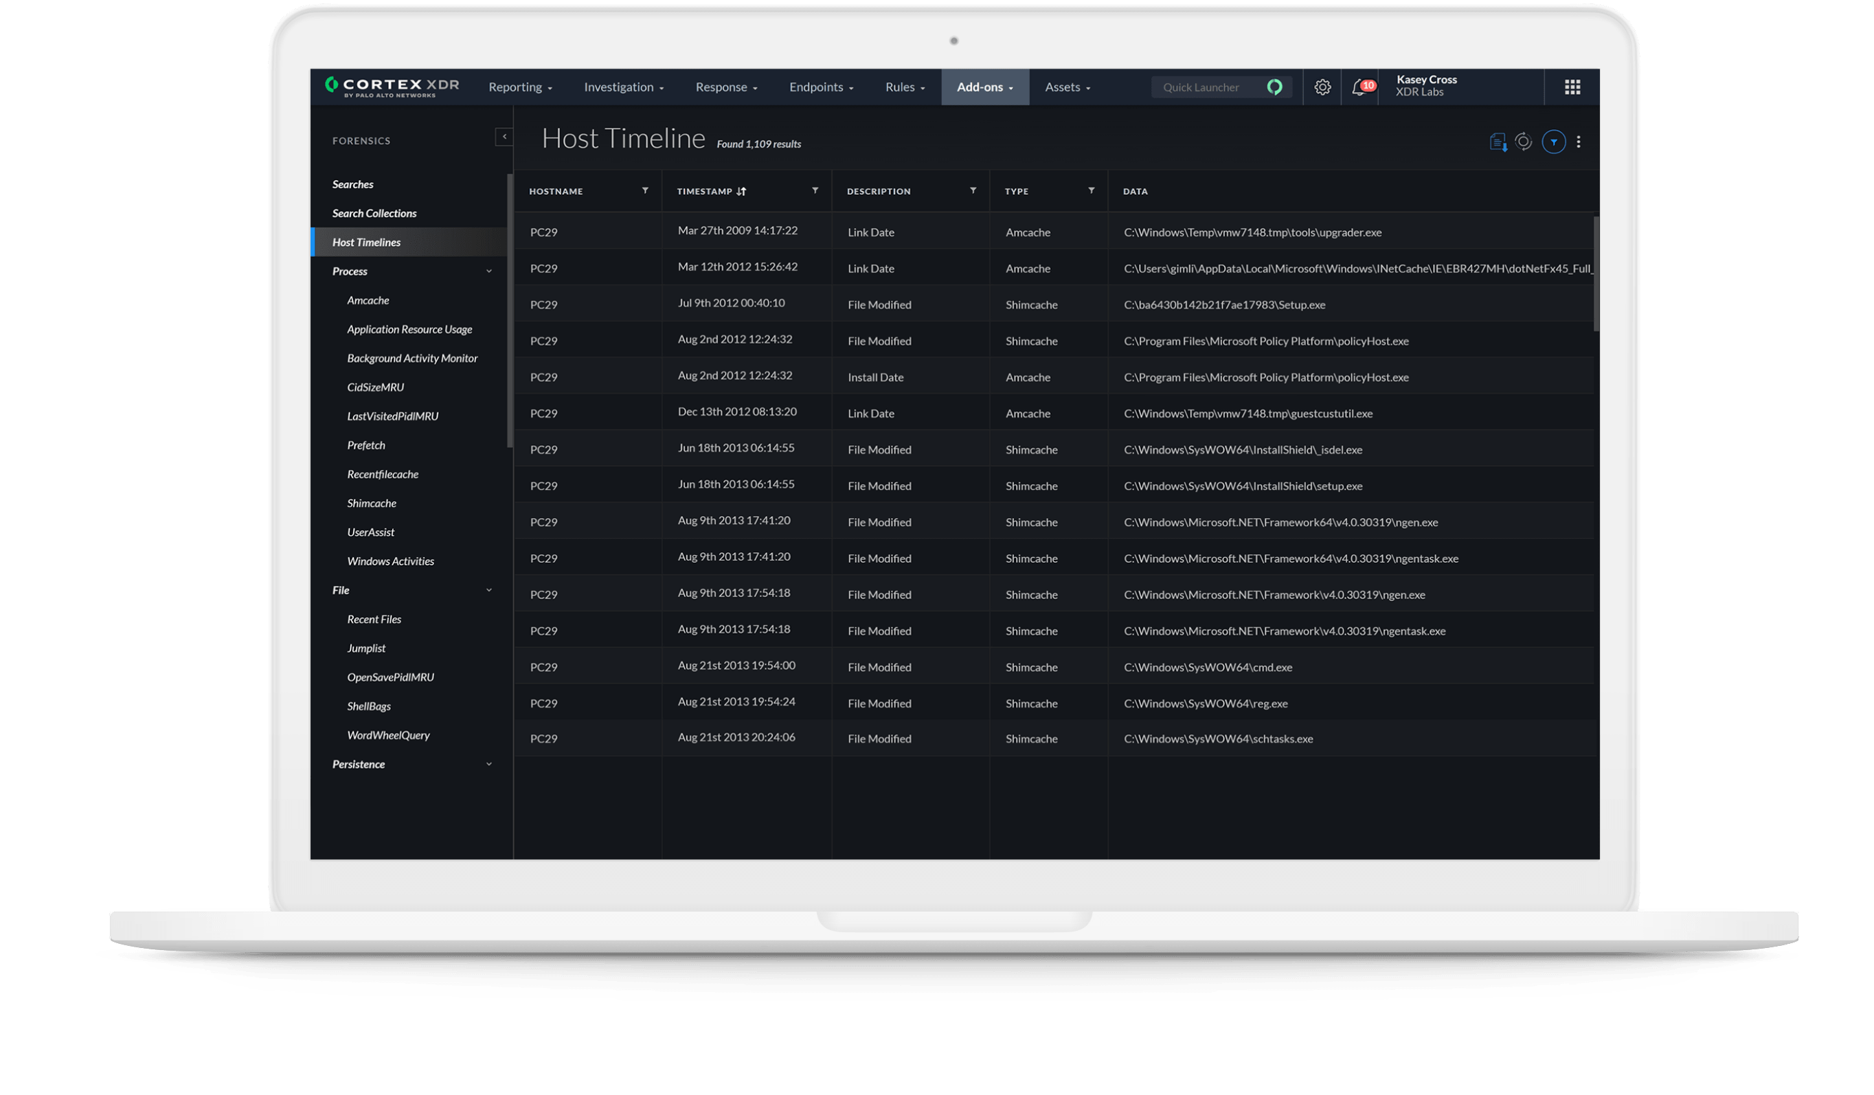
Task: Click the refresh results icon
Action: click(1524, 142)
